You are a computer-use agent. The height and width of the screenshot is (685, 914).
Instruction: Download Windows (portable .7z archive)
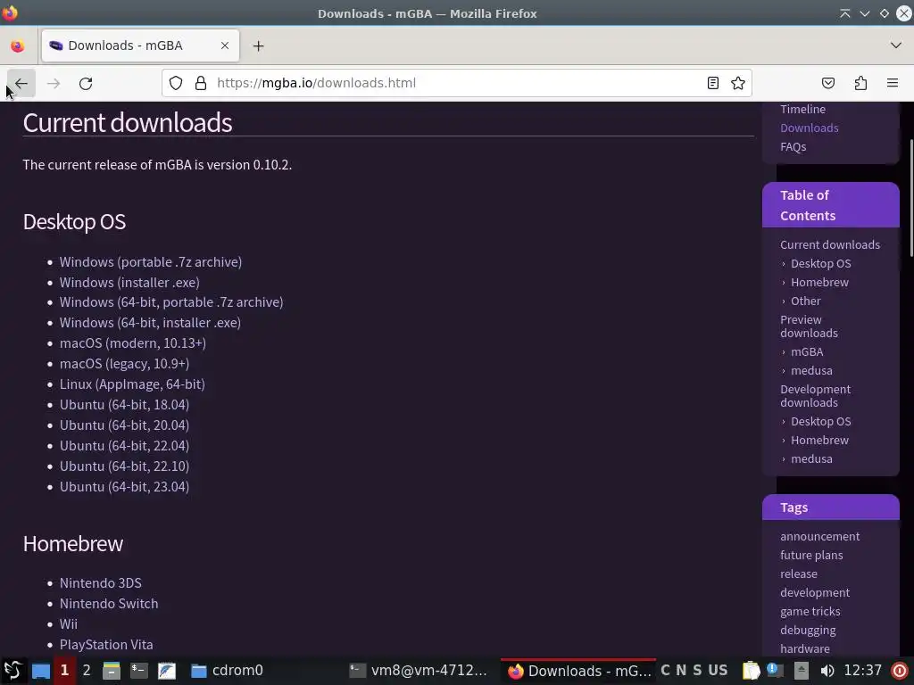point(150,262)
